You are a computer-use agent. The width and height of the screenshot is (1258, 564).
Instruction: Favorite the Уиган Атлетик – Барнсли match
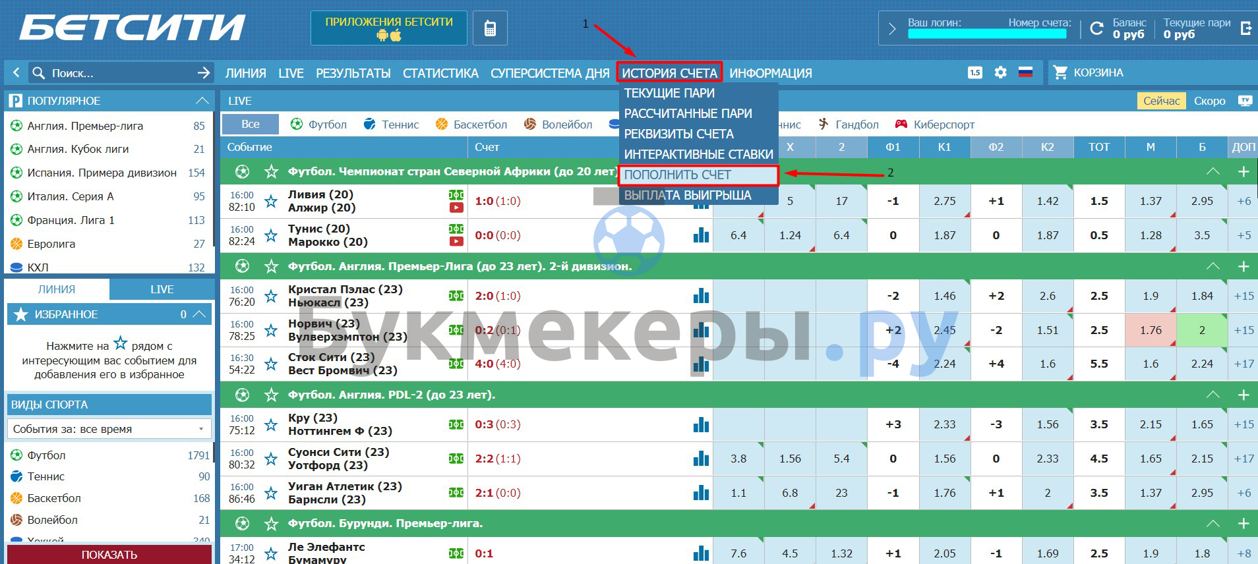tap(270, 493)
